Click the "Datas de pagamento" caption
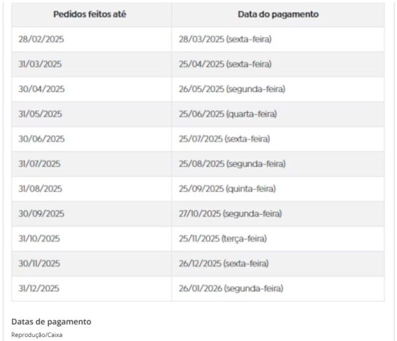The height and width of the screenshot is (341, 397). tap(51, 322)
